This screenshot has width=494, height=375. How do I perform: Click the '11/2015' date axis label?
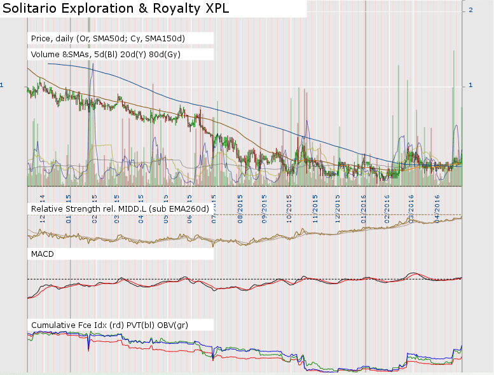(x=315, y=209)
